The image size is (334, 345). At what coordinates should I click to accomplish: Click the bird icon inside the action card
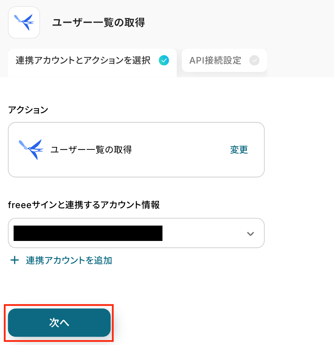[x=31, y=149]
